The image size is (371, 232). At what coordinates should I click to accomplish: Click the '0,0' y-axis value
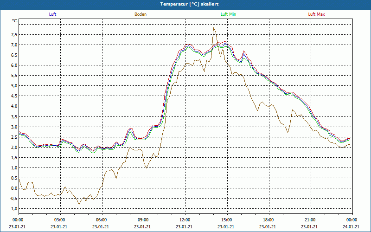pyautogui.click(x=14, y=188)
